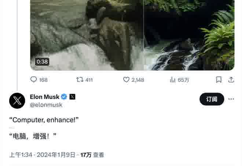Click the reply icon with 168 replies
This screenshot has width=242, height=166.
pyautogui.click(x=34, y=80)
